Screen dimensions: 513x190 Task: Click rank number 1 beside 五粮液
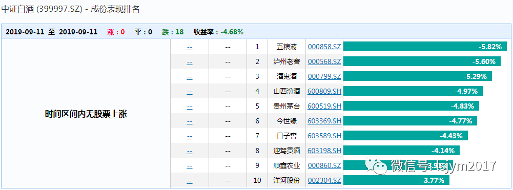point(257,47)
